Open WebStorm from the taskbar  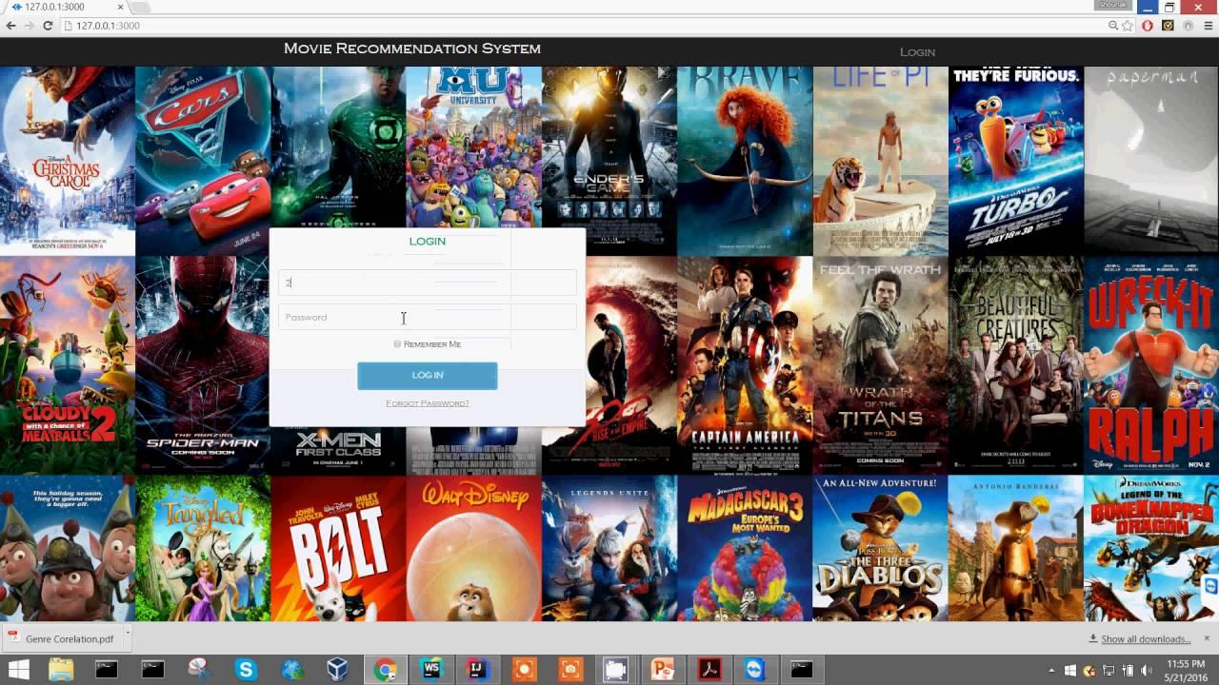click(x=431, y=670)
